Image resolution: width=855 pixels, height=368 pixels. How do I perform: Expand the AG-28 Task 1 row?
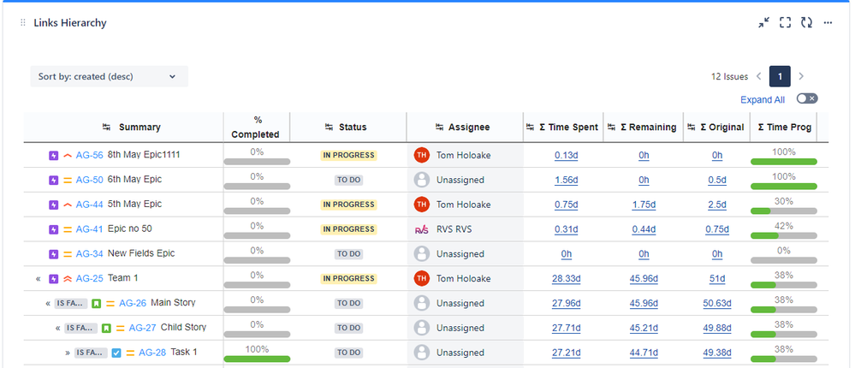click(x=68, y=353)
